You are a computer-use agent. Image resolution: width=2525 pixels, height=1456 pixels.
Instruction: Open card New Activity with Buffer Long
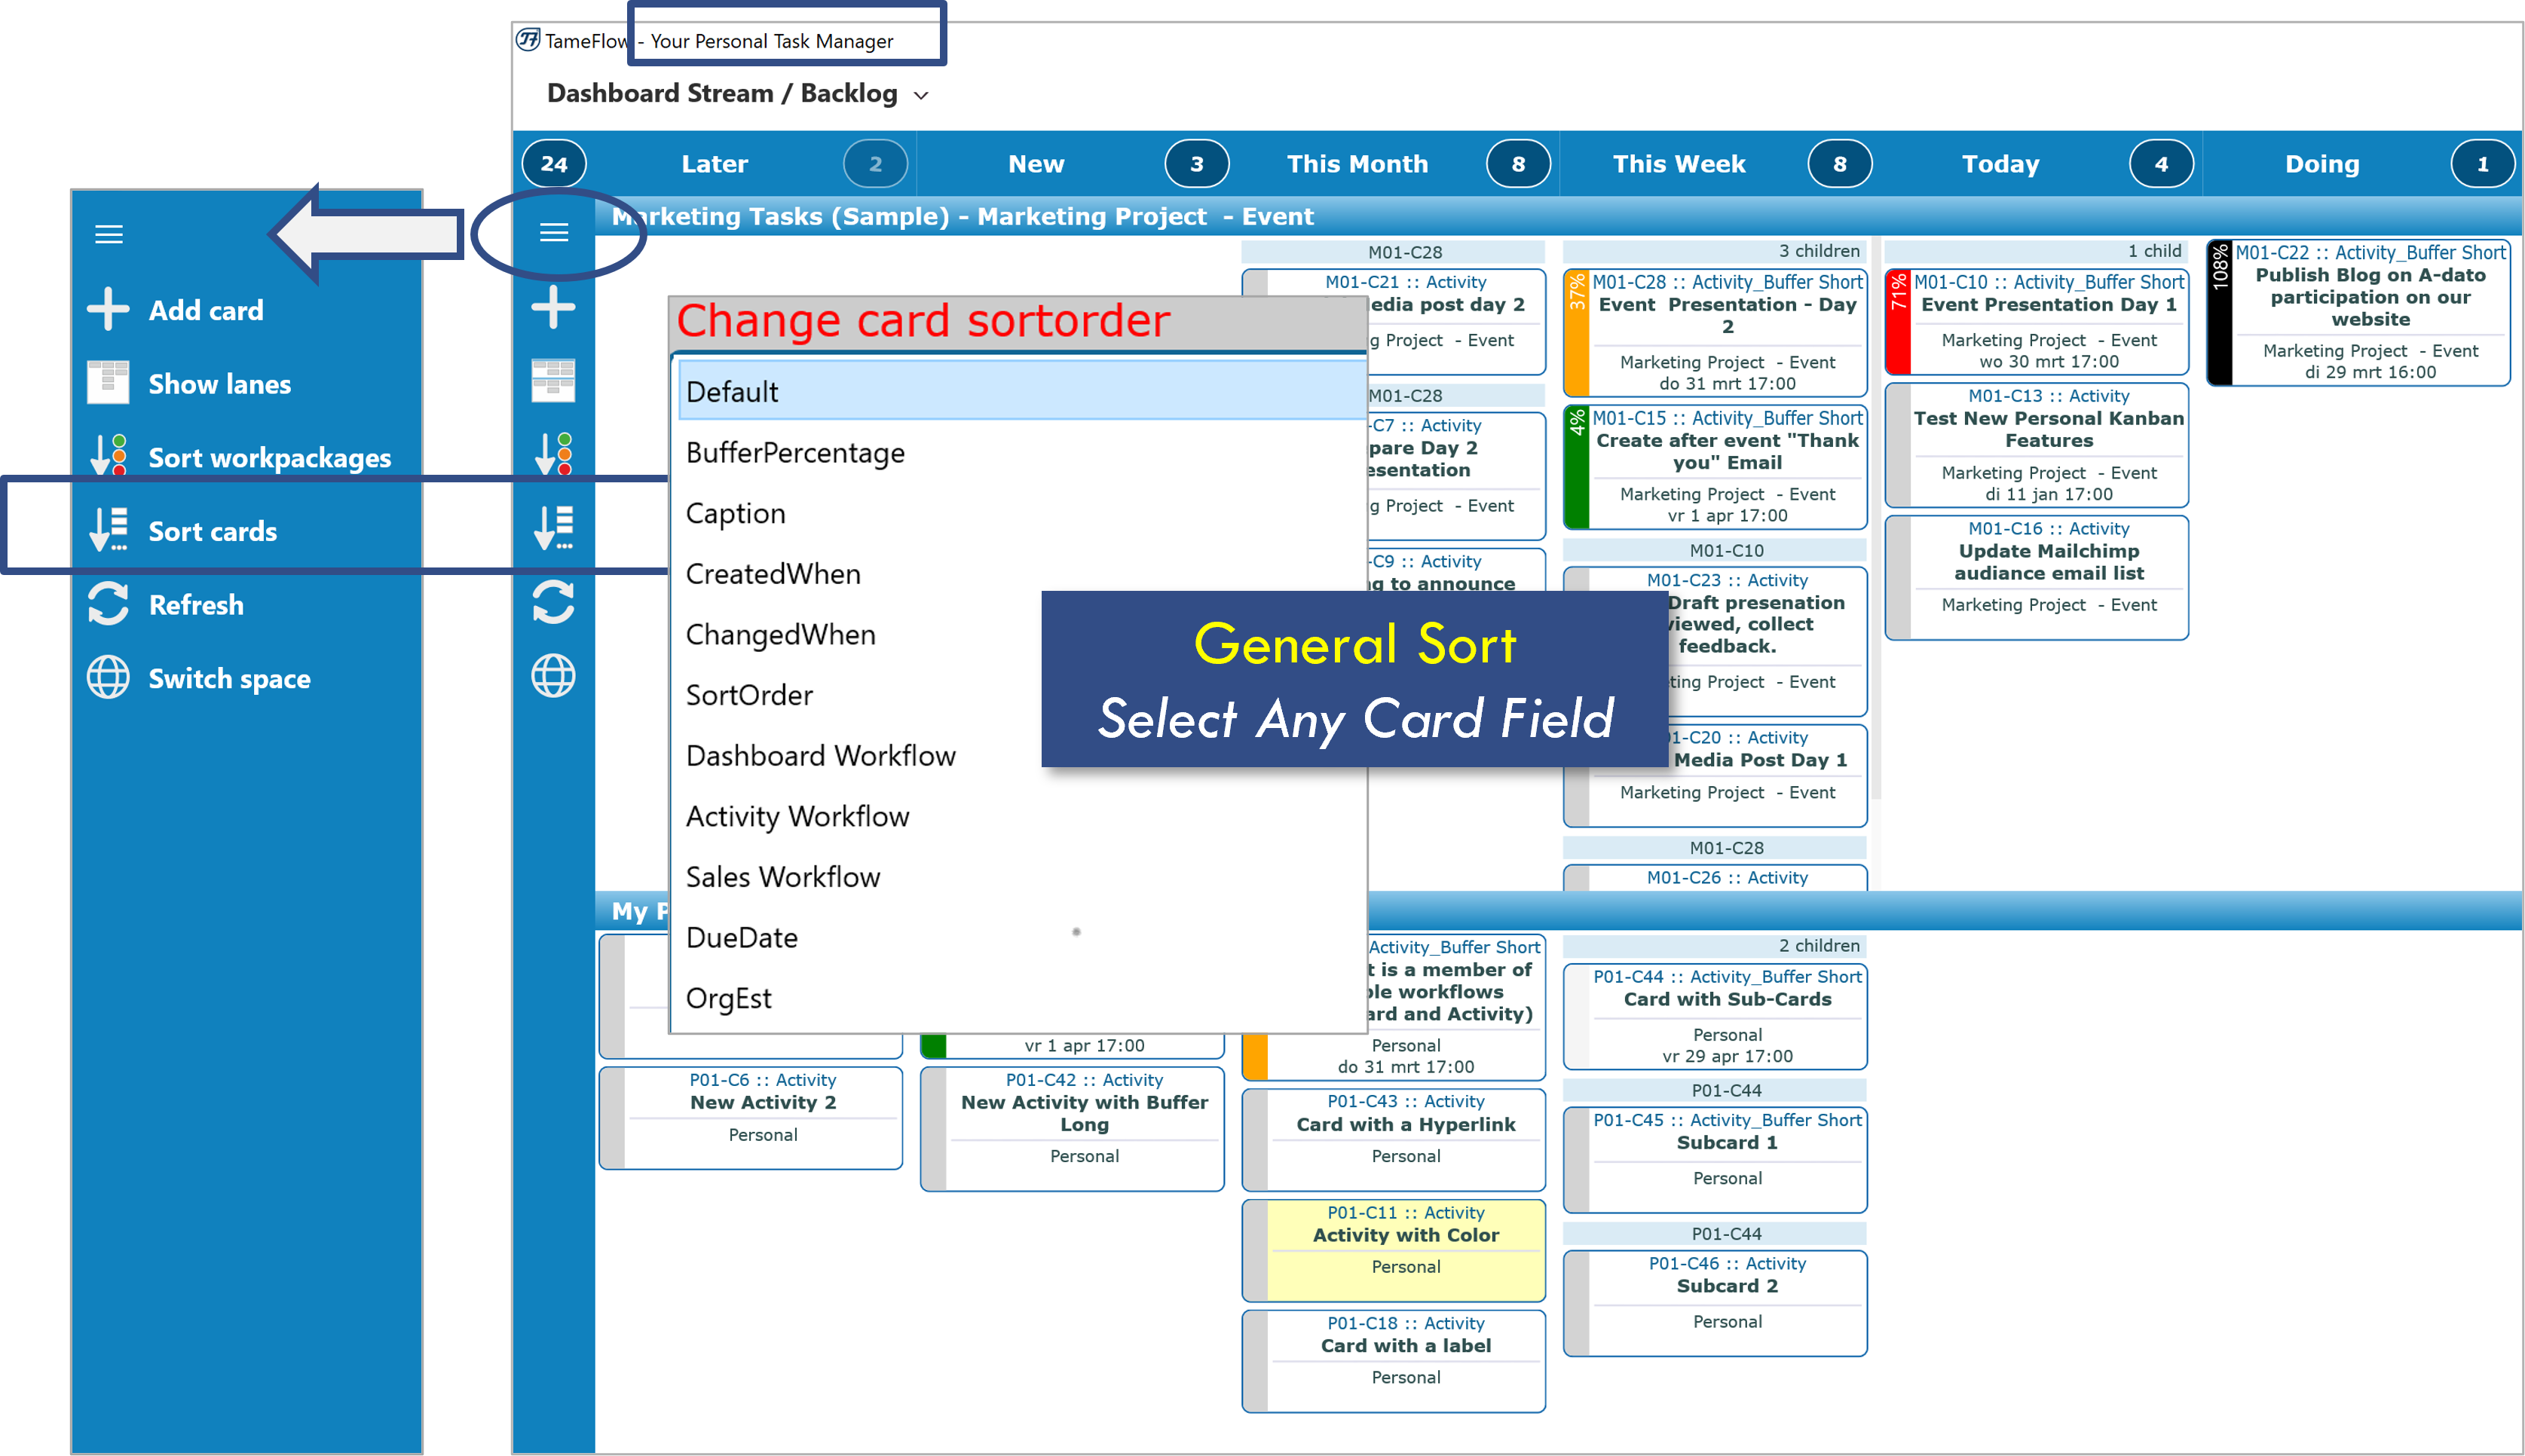tap(1072, 1129)
